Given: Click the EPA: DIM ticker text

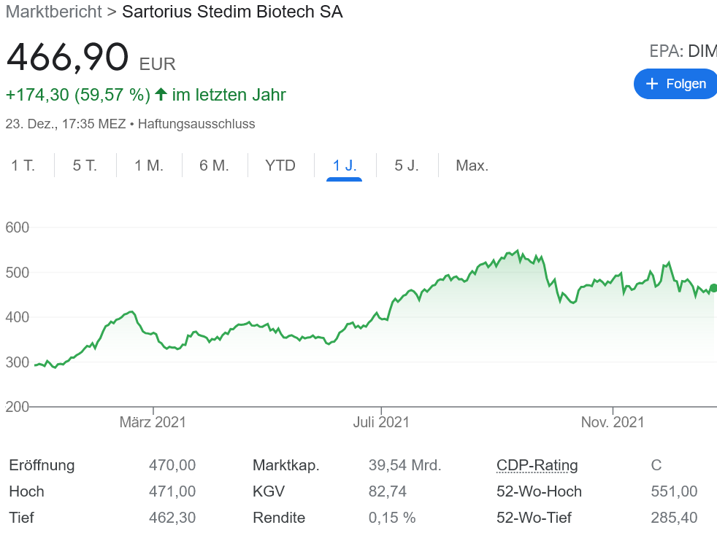Looking at the screenshot, I should 683,51.
